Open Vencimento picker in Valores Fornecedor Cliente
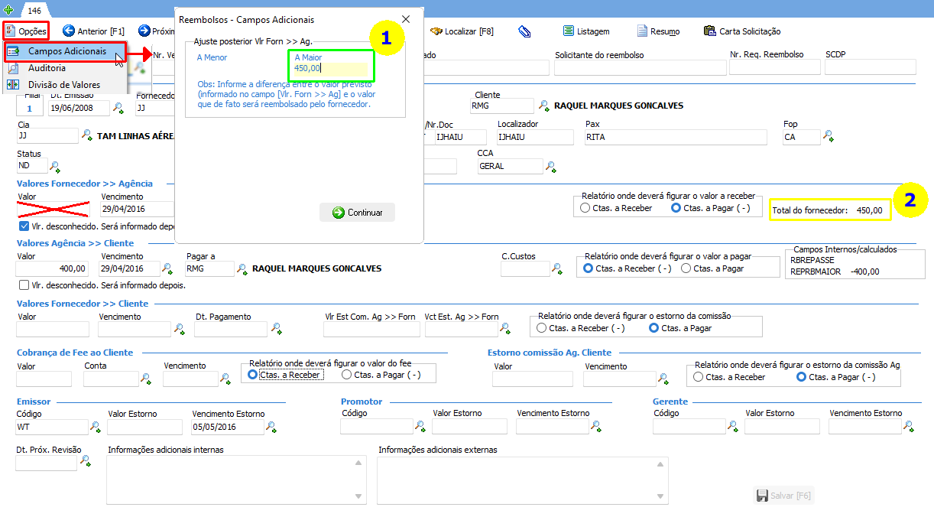The height and width of the screenshot is (517, 934). click(179, 329)
